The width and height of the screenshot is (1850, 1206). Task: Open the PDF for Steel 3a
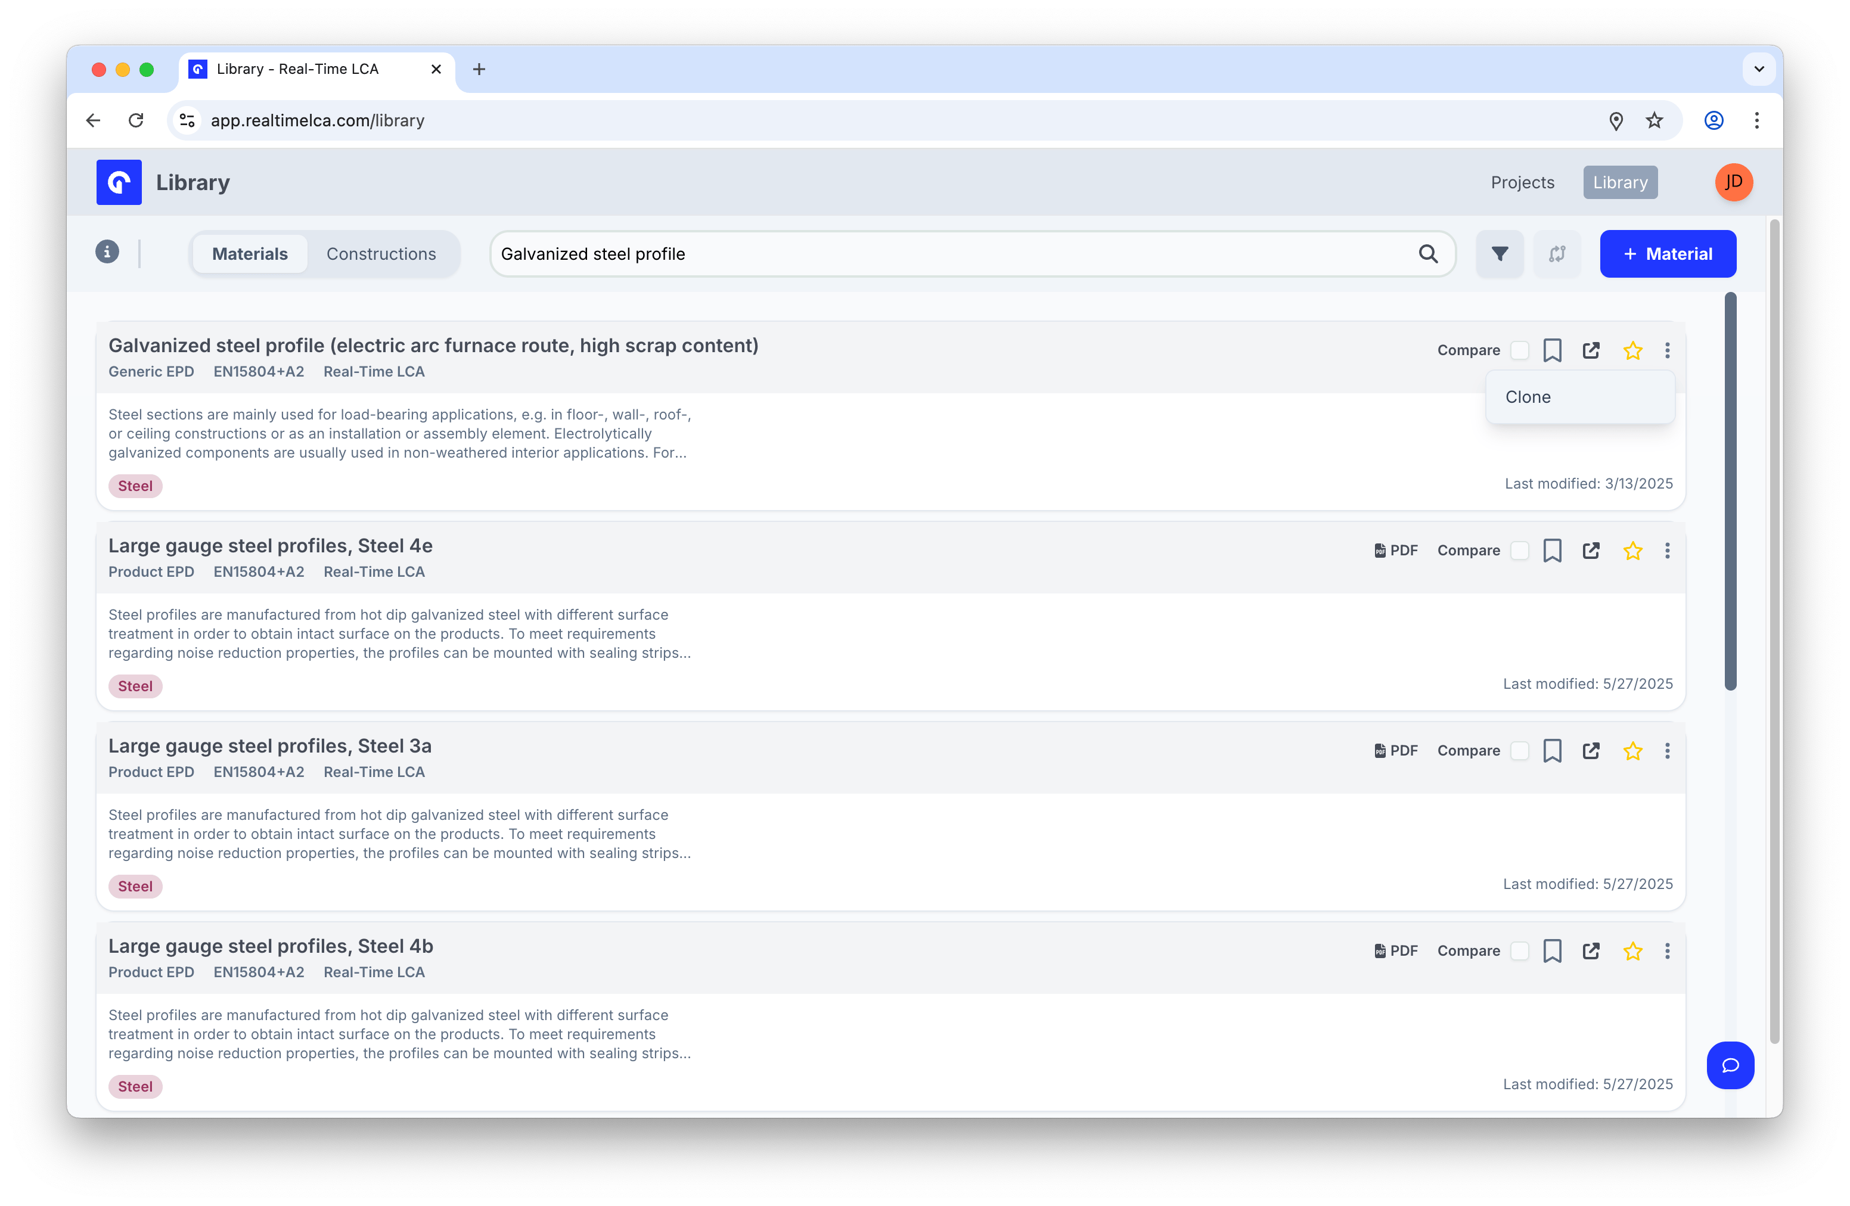pos(1395,751)
